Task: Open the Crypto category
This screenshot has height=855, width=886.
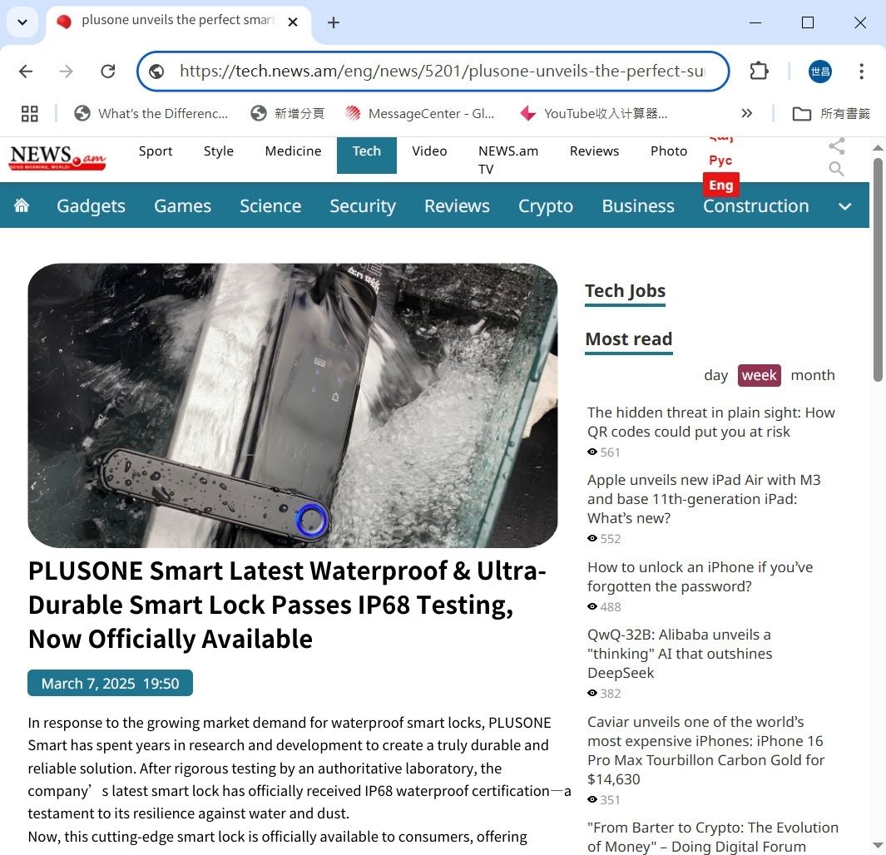Action: (545, 205)
